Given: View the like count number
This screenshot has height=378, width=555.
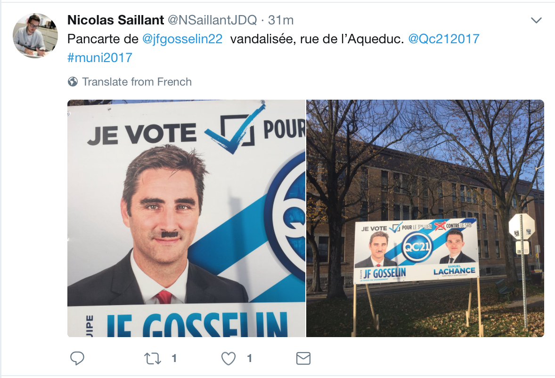Looking at the screenshot, I should point(250,359).
